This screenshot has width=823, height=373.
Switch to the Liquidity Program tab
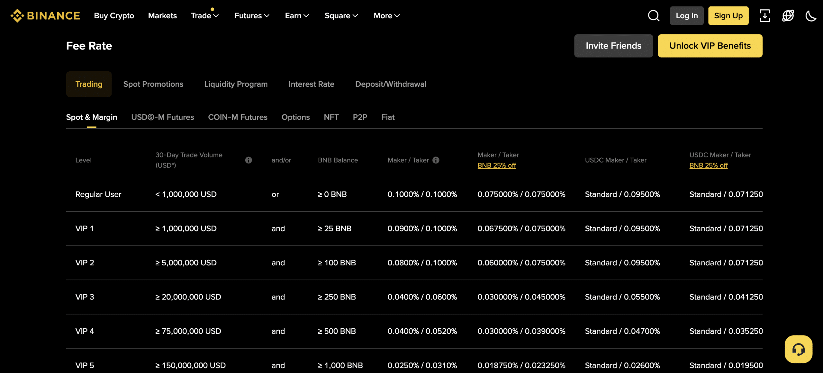(236, 84)
